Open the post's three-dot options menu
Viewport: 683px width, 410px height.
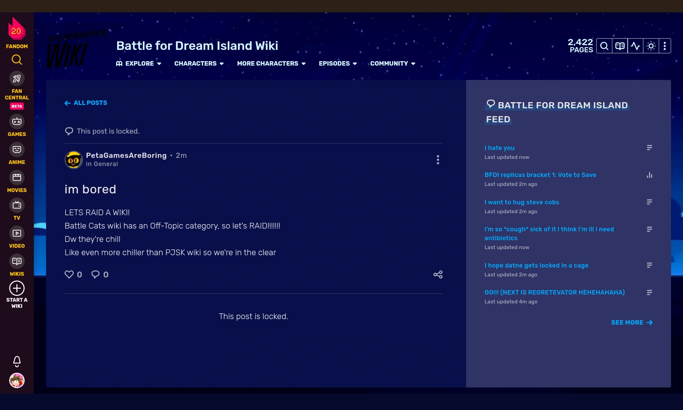pos(438,160)
